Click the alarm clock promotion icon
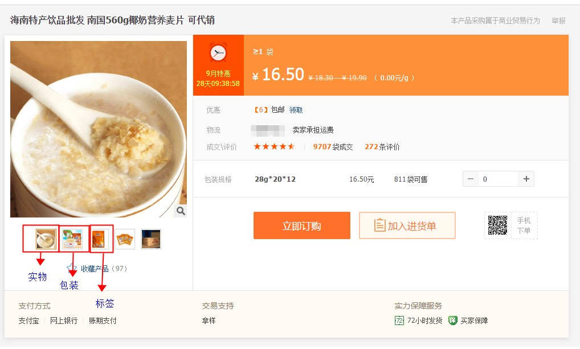580x349 pixels. point(218,53)
